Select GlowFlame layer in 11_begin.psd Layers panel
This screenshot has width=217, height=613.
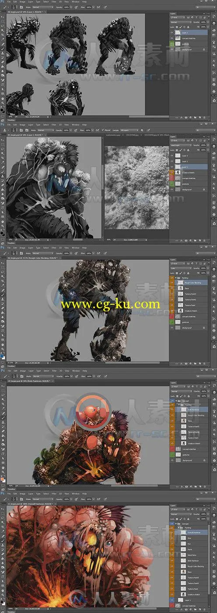pyautogui.click(x=192, y=555)
